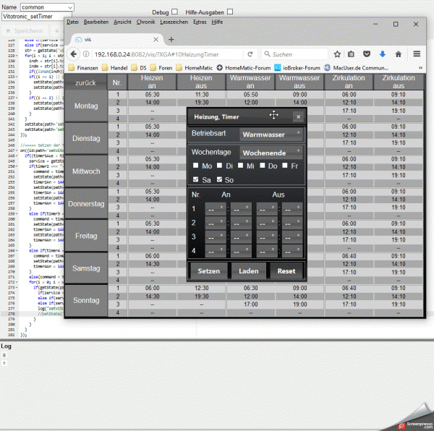Open downloads with the blue arrow icon
The image size is (434, 431).
[x=383, y=54]
